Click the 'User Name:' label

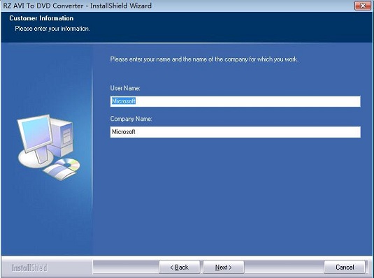[125, 88]
